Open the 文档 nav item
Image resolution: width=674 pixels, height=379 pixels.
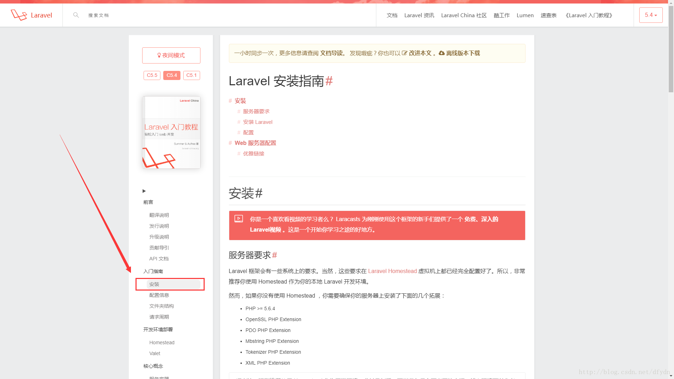[x=392, y=15]
